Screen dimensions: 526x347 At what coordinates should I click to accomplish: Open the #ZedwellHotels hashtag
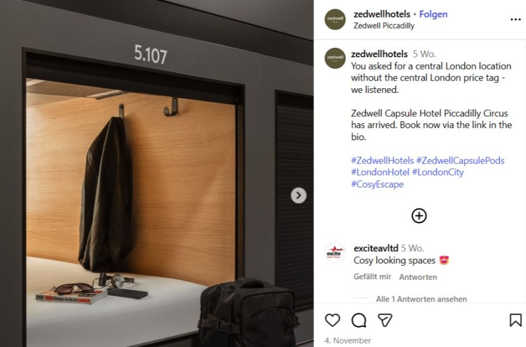click(382, 160)
